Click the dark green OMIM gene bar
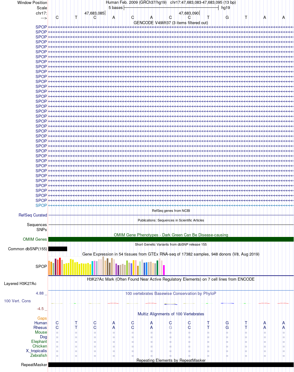This screenshot has width=294, height=372. tap(171, 239)
